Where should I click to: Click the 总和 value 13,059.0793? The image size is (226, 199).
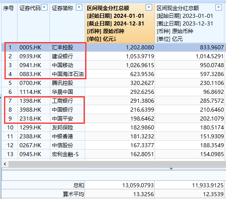138,185
